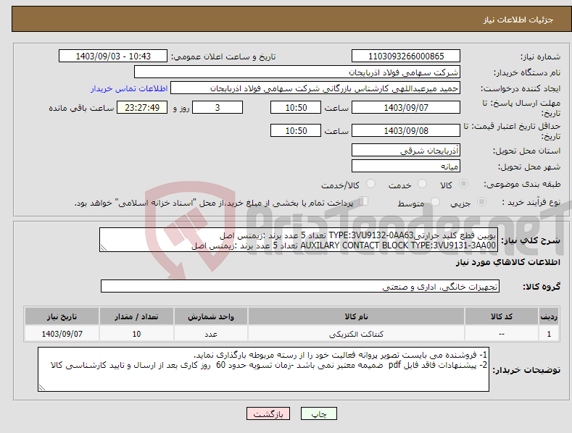
Task: Click the delivery city میانه field
Action: click(x=406, y=167)
